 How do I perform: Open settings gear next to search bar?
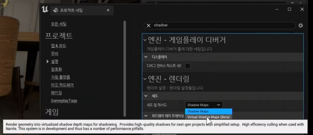(301, 26)
